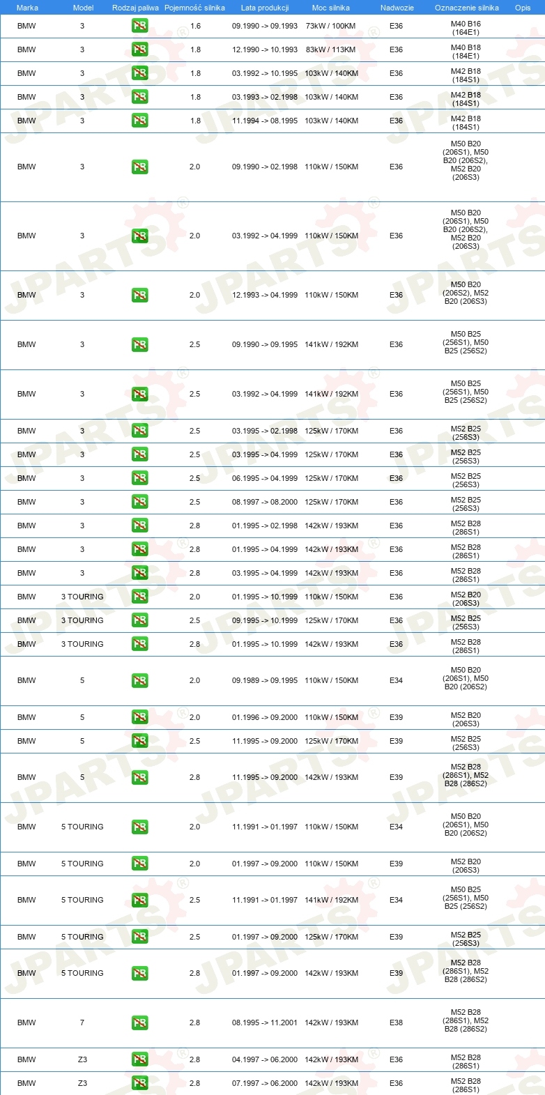Click the Moc silnika column header
This screenshot has height=1095, width=545.
coord(331,8)
